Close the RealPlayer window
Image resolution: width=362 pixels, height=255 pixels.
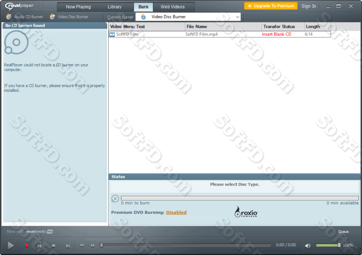click(x=351, y=6)
